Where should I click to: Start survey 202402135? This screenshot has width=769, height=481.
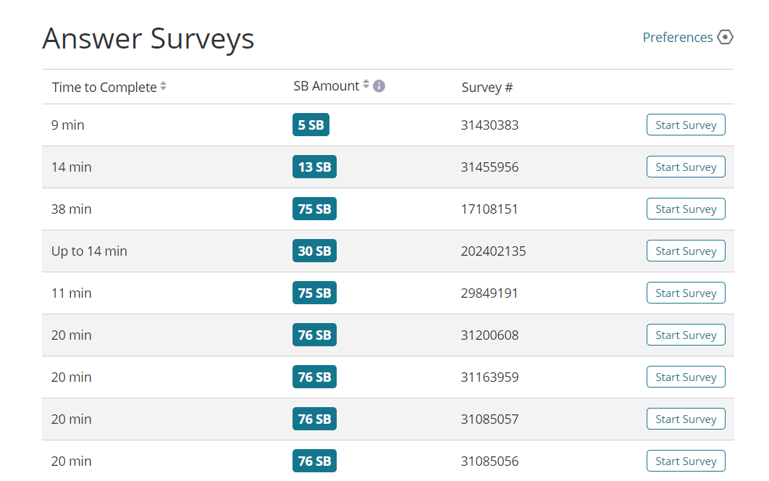[686, 251]
